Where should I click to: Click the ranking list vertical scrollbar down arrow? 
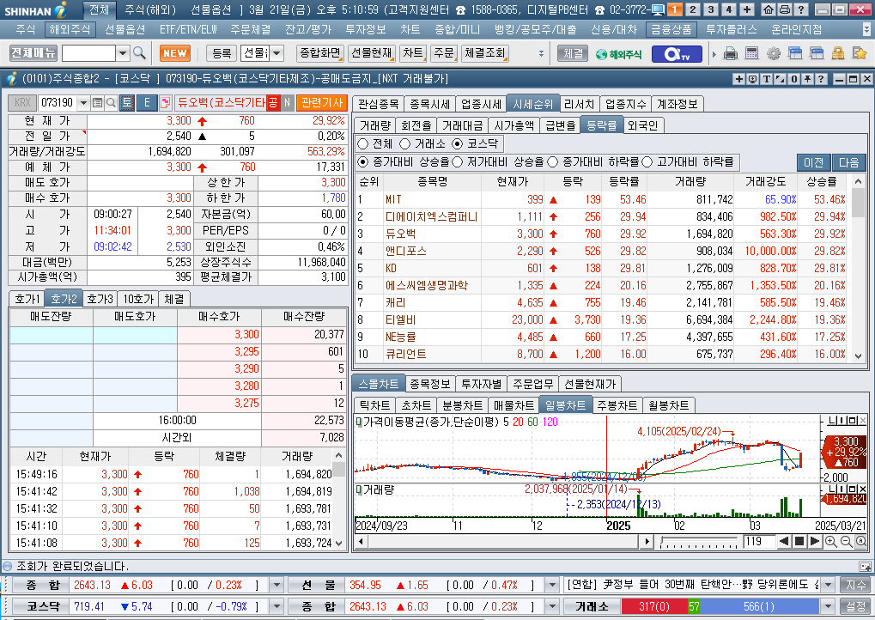click(859, 356)
